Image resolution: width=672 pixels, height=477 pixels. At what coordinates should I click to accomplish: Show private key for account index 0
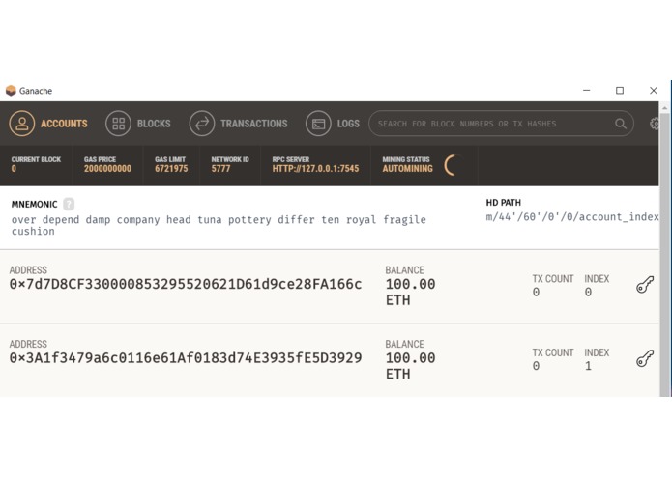tap(645, 285)
